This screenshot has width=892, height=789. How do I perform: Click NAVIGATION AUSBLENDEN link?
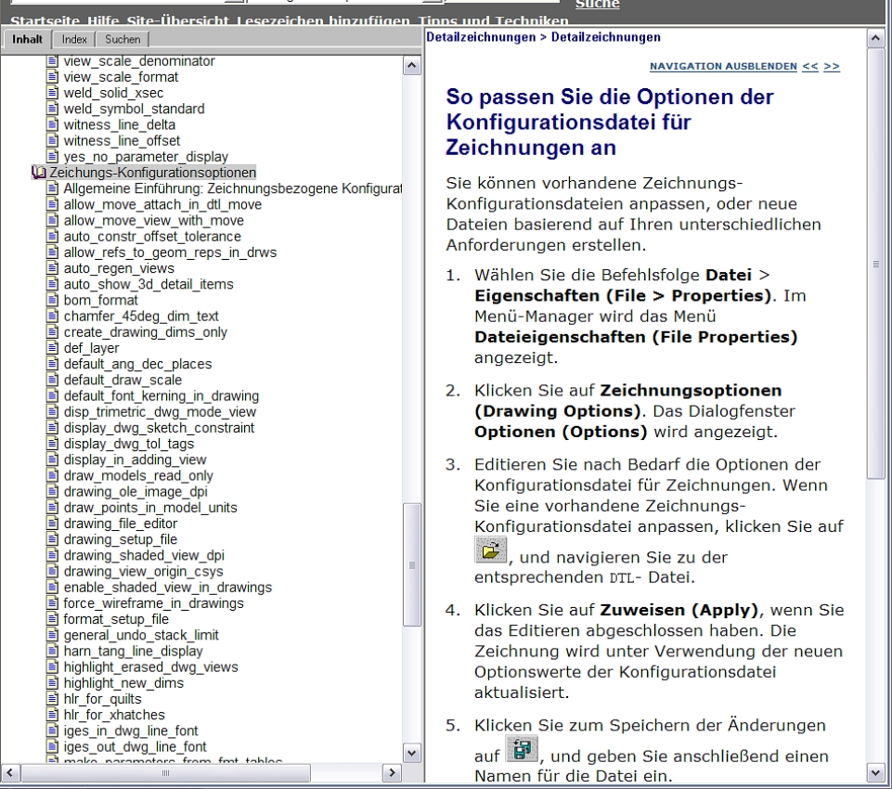(723, 67)
